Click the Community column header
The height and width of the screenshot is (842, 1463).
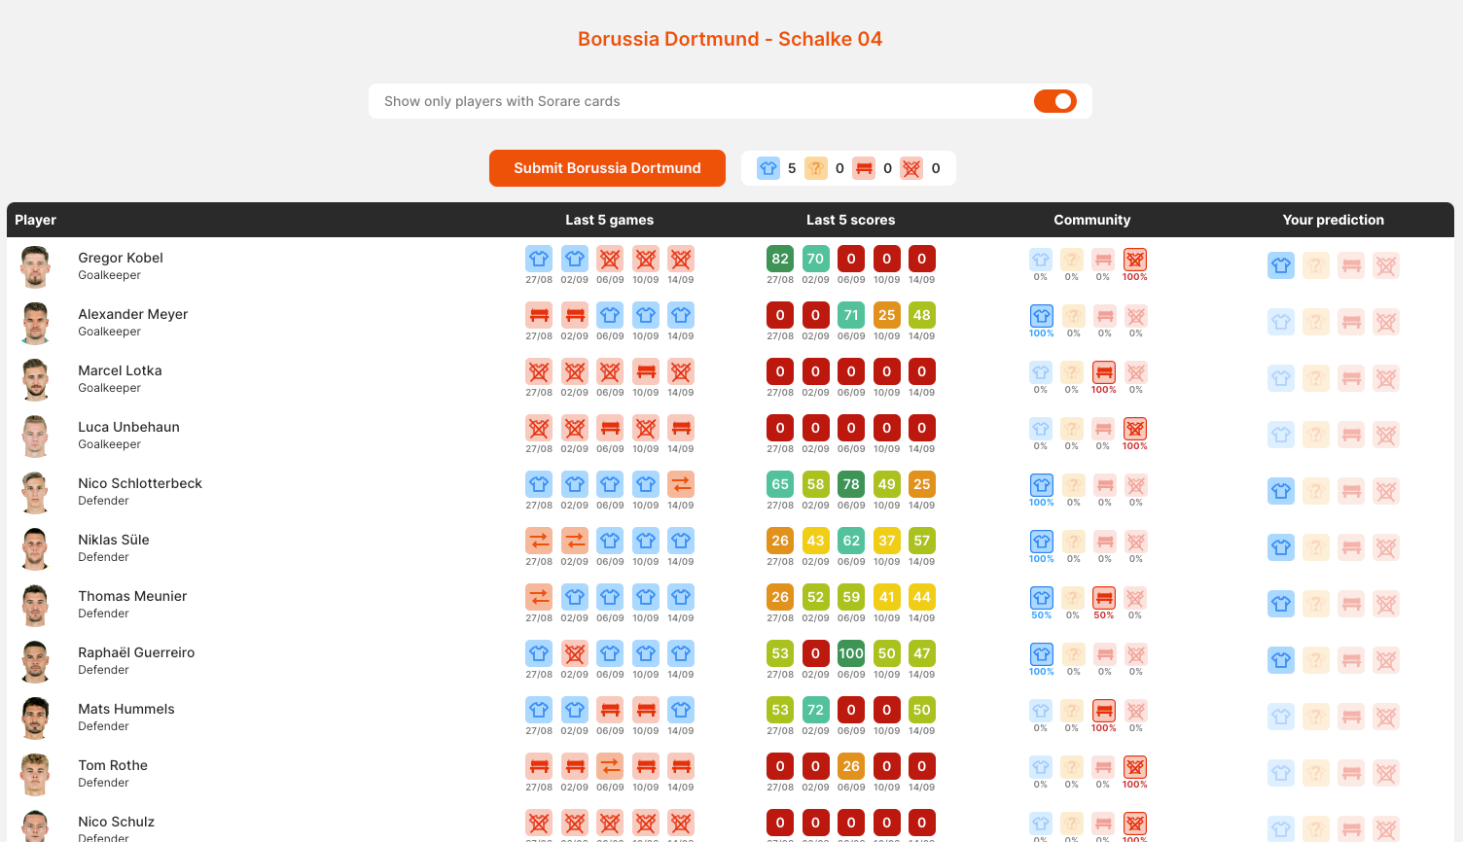(x=1092, y=220)
